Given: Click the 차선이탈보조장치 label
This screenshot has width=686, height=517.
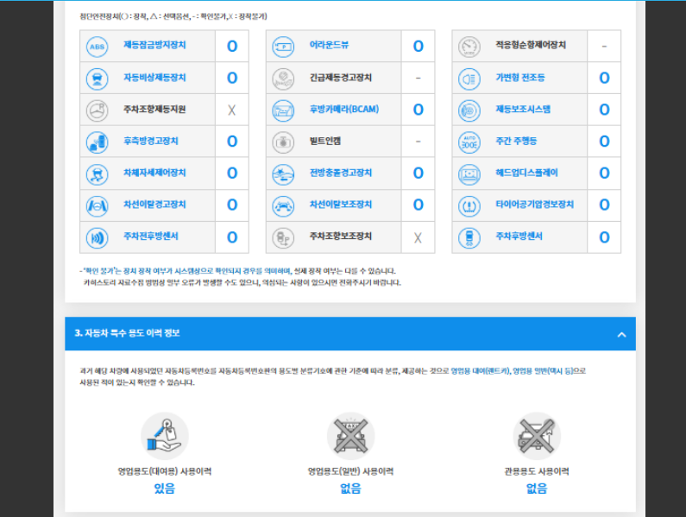Looking at the screenshot, I should (x=340, y=205).
